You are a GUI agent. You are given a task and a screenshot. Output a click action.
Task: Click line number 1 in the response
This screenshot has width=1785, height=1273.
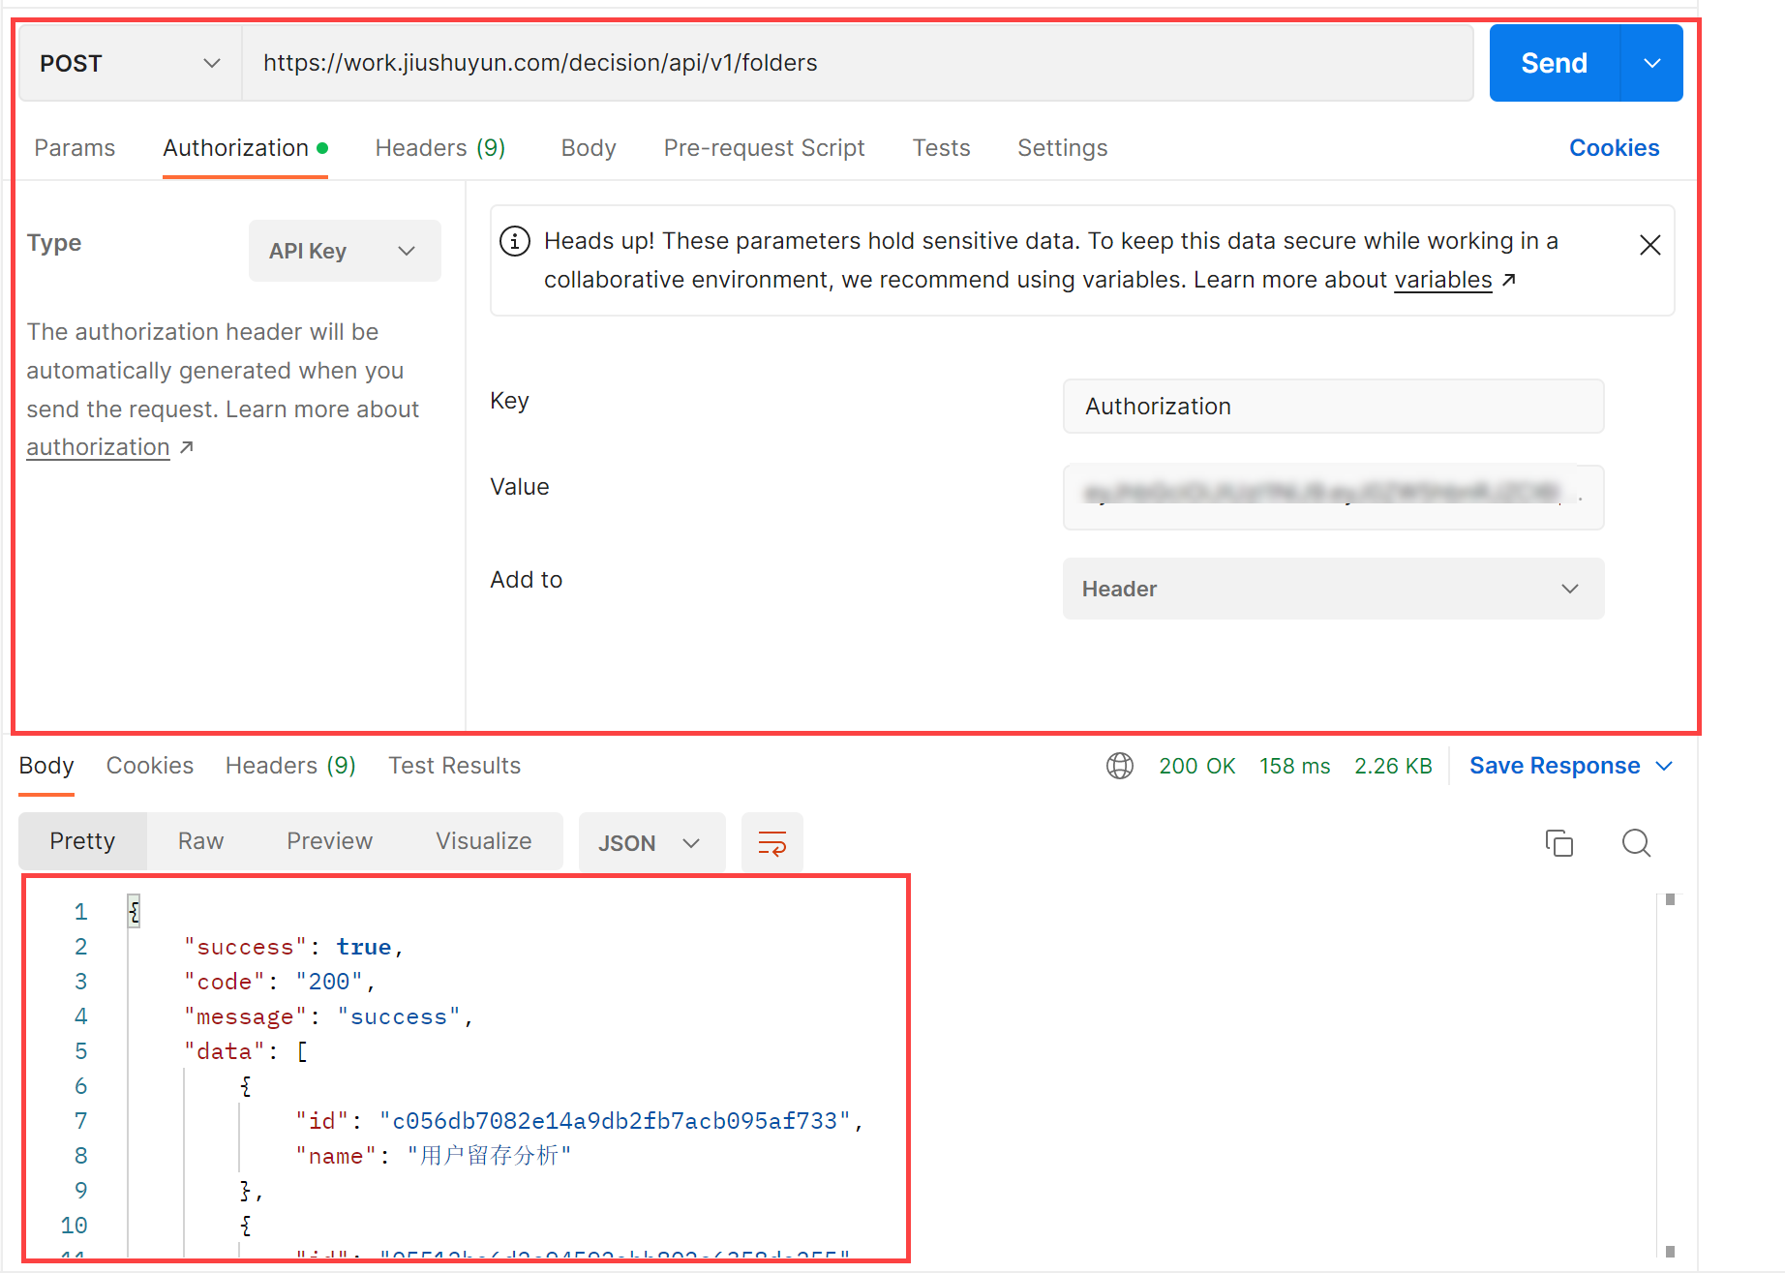tap(80, 912)
